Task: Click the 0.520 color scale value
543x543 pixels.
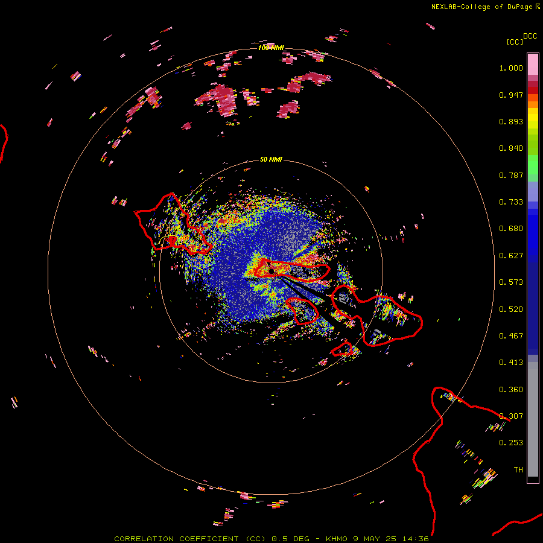Action: pos(511,310)
